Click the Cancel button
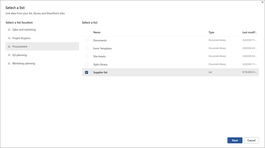 251,140
